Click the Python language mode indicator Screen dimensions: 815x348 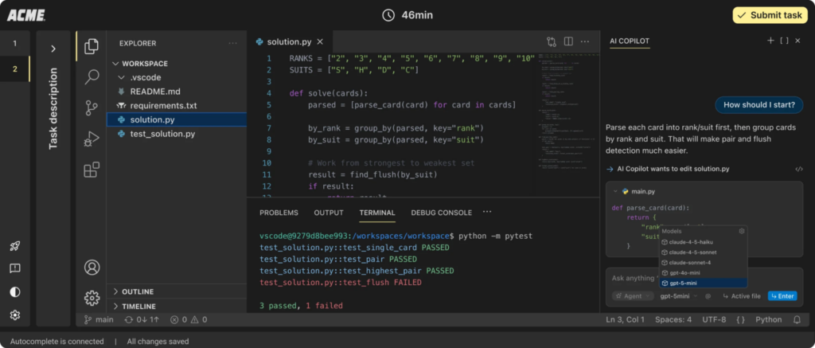(768, 319)
